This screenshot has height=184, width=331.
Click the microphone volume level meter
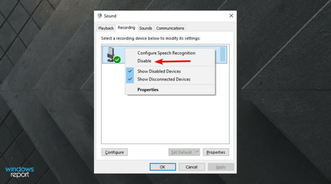point(223,54)
